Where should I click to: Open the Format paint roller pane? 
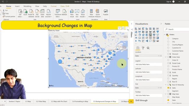click(x=143, y=48)
